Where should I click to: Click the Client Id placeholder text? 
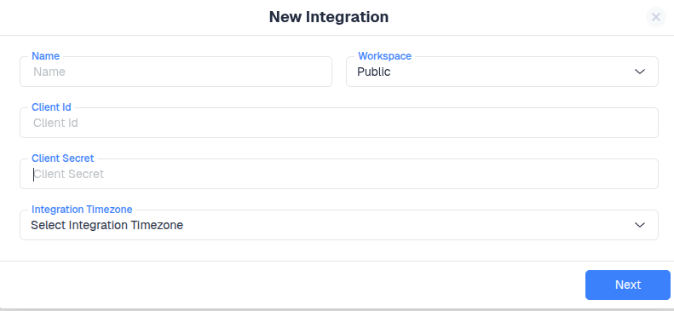(x=56, y=123)
